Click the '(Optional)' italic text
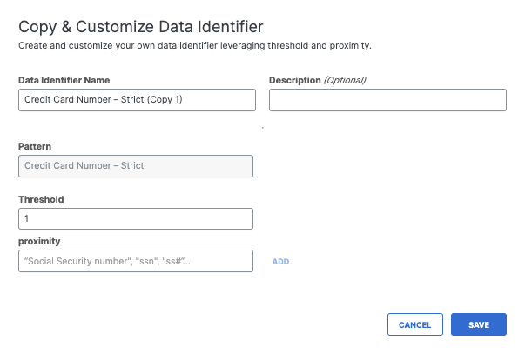This screenshot has height=354, width=525. 345,80
